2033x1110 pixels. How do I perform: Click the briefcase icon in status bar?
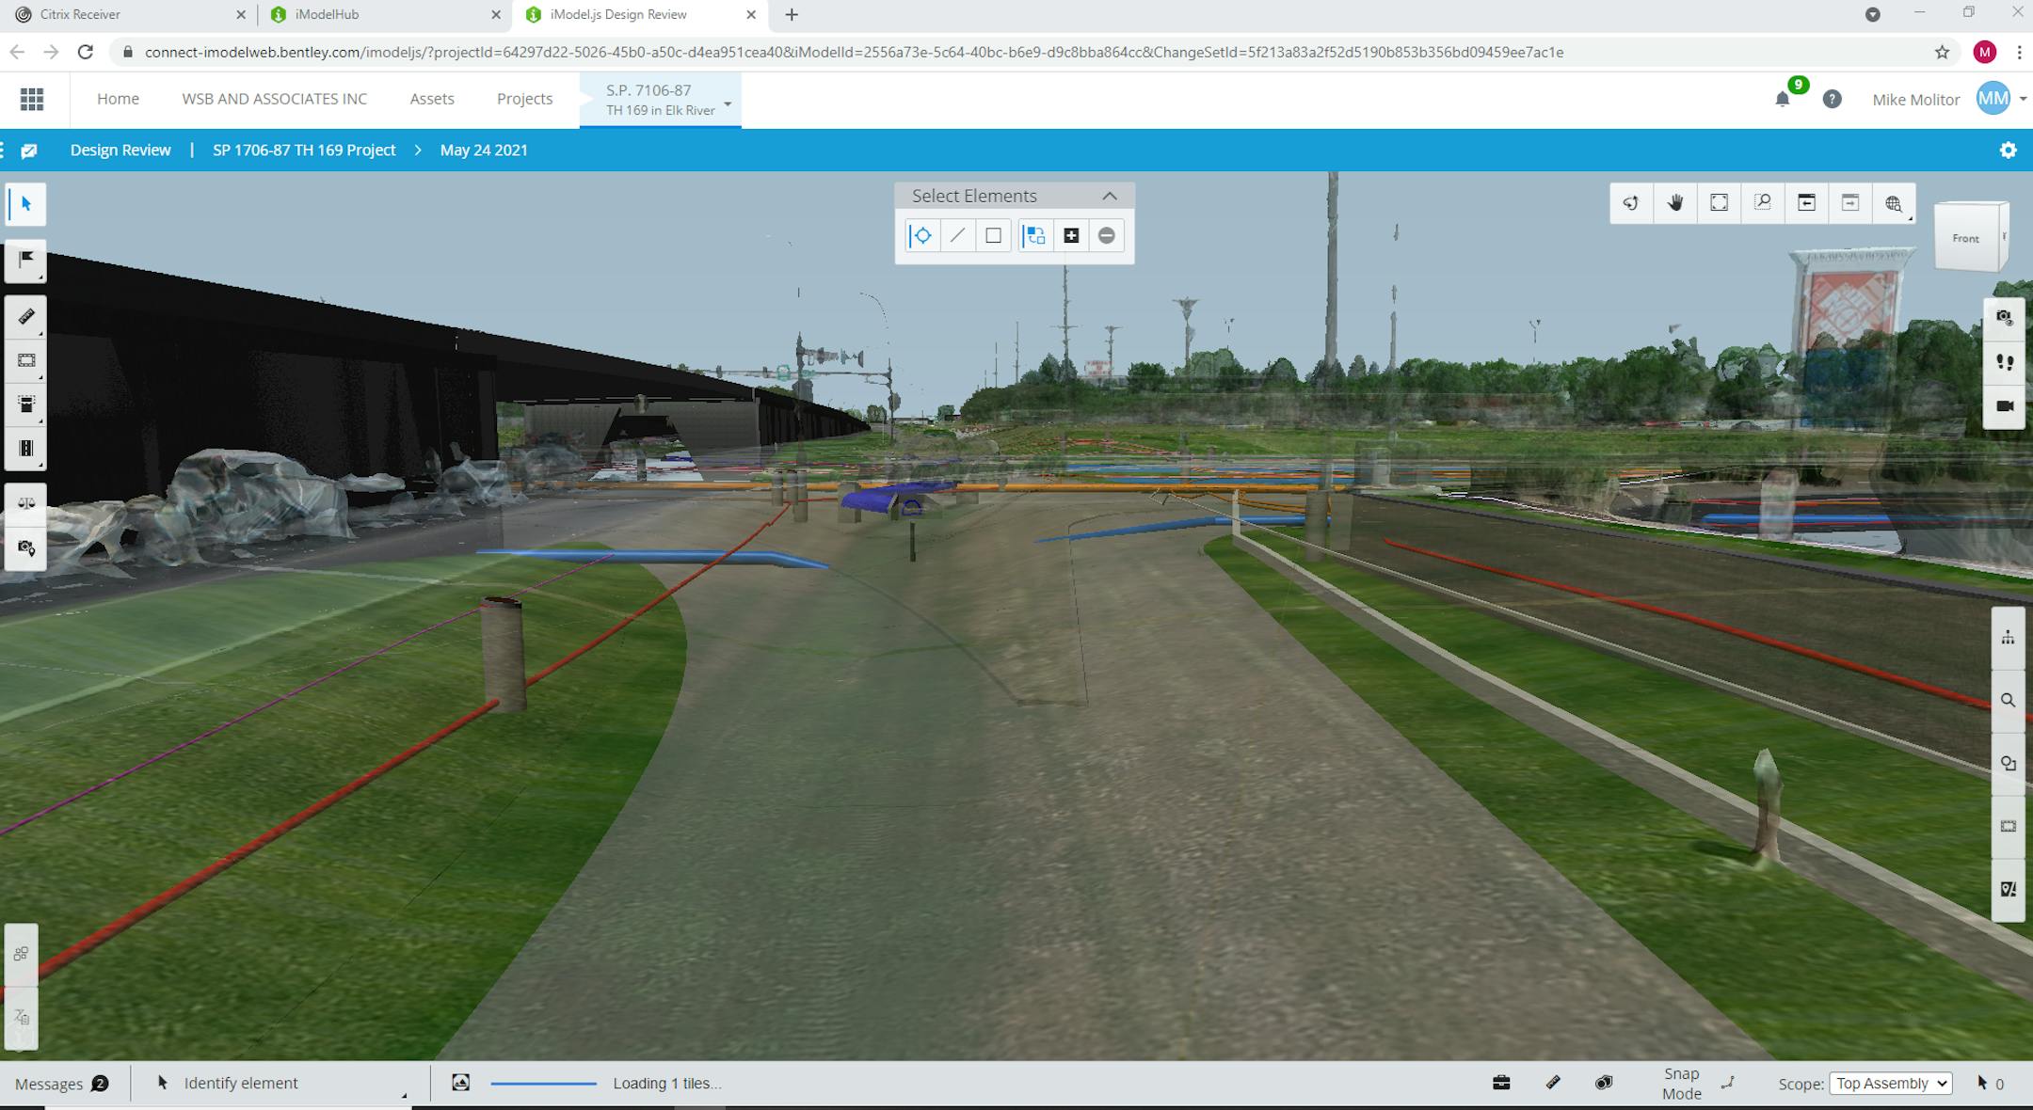(1501, 1083)
